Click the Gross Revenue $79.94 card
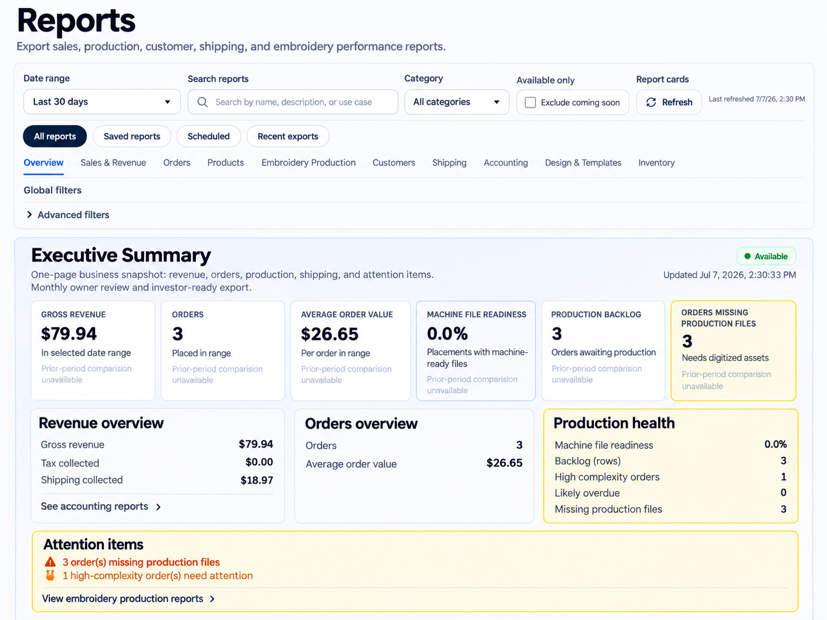 click(x=93, y=351)
